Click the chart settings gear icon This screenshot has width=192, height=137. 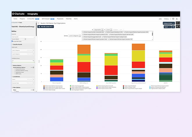click(x=173, y=27)
